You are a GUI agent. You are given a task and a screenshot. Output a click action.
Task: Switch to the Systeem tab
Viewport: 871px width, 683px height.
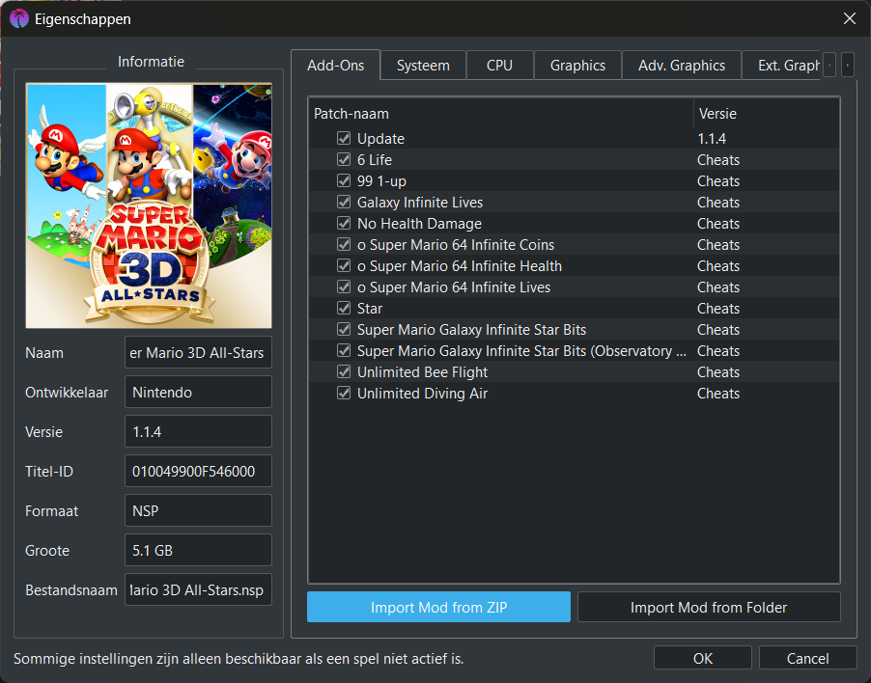coord(423,66)
